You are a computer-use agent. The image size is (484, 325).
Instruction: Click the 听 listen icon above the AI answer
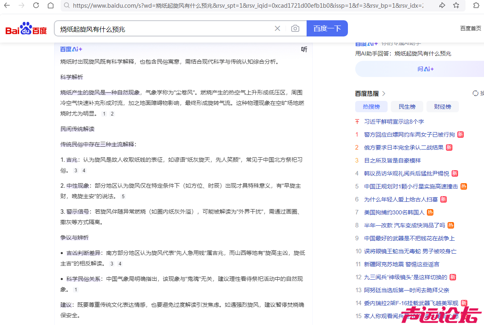pyautogui.click(x=304, y=49)
